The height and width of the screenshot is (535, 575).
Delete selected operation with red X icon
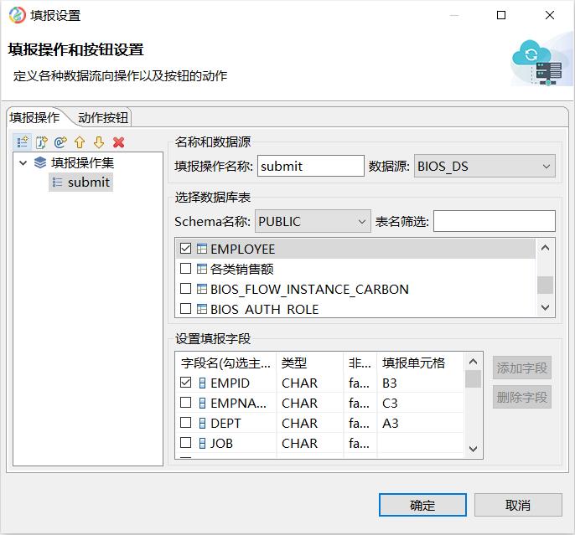pos(118,142)
